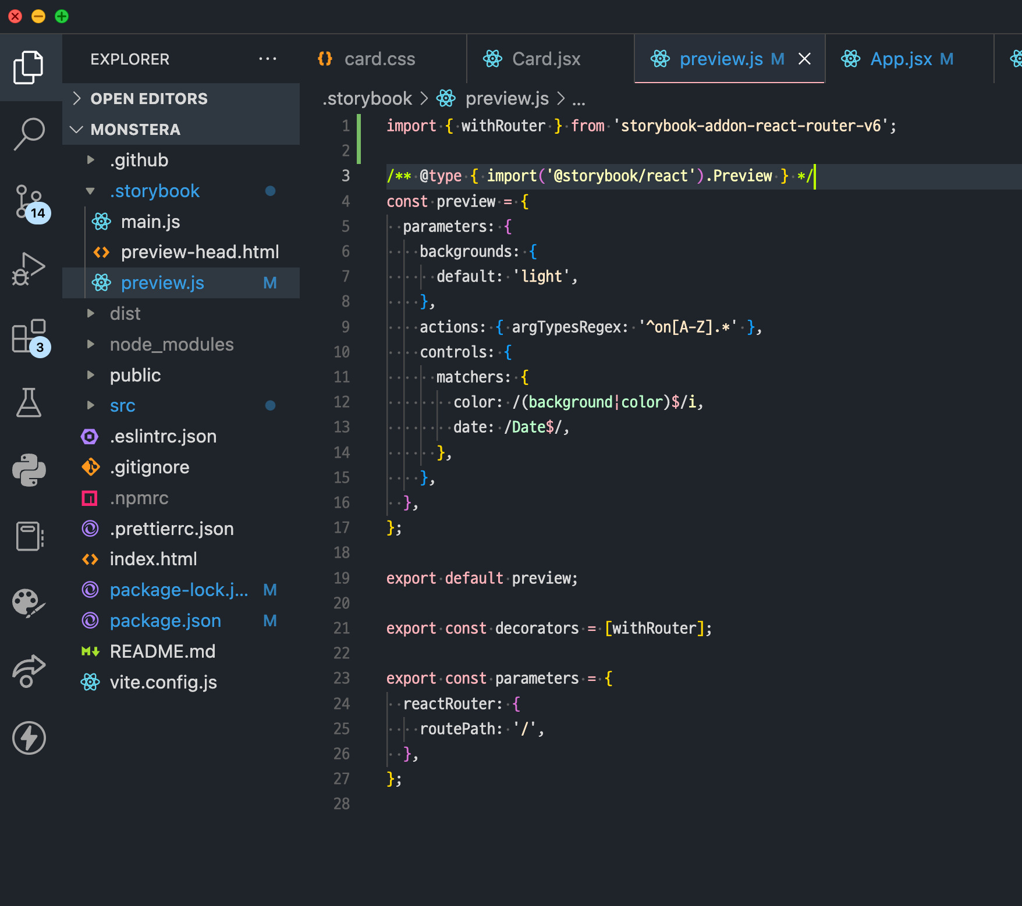Close the preview.js tab

point(805,58)
